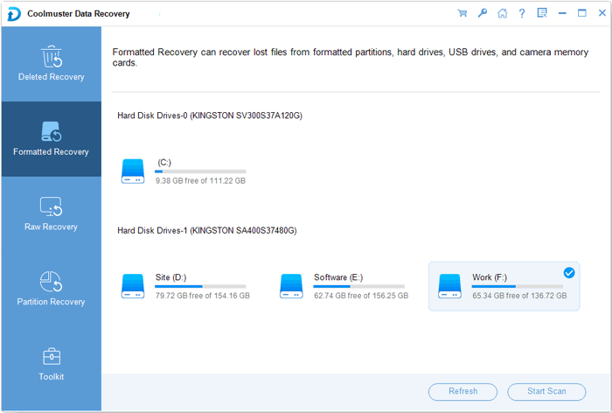Image resolution: width=612 pixels, height=413 pixels.
Task: Click the Site (D:) drive icon
Action: click(133, 286)
